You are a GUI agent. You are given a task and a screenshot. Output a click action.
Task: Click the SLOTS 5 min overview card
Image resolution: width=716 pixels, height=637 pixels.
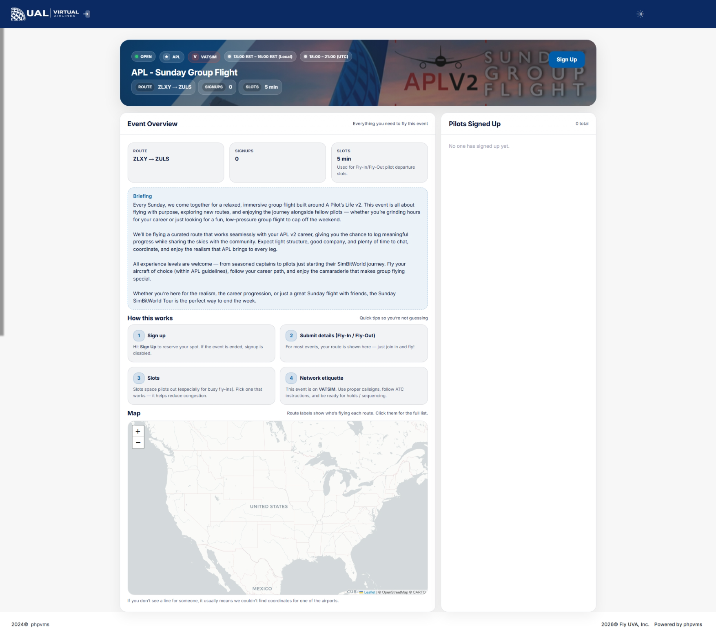tap(379, 162)
